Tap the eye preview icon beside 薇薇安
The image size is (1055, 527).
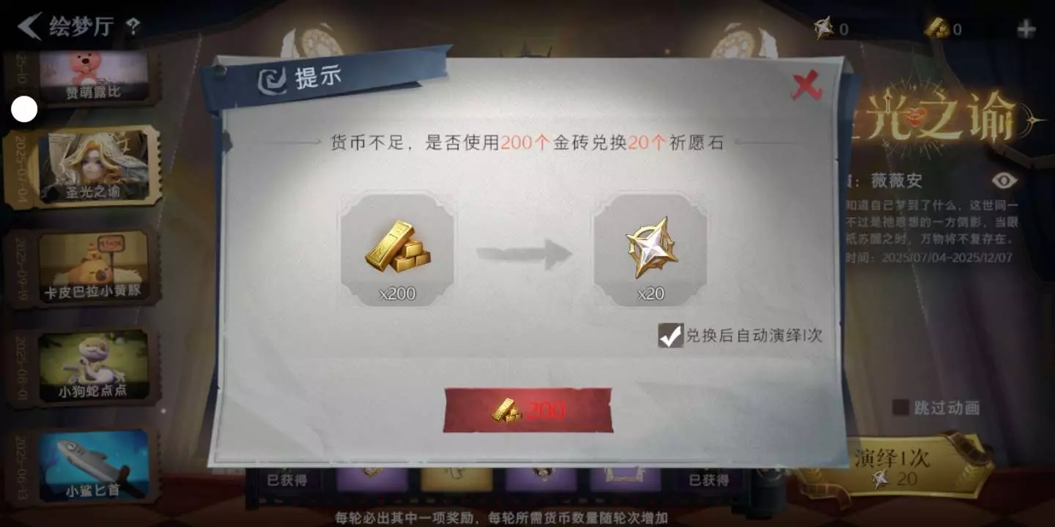[x=1004, y=180]
